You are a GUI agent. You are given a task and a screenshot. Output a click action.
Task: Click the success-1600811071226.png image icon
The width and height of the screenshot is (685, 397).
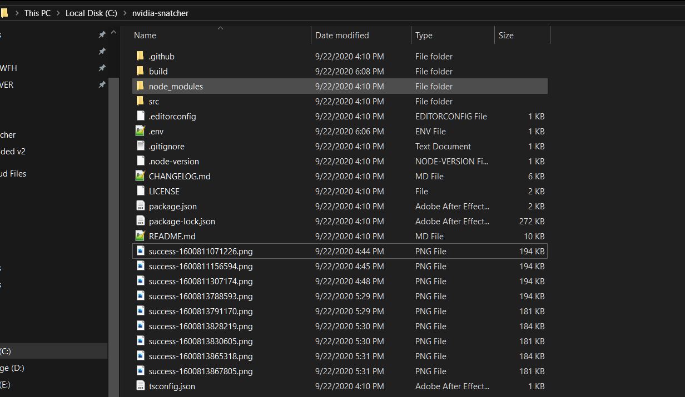[x=140, y=251]
